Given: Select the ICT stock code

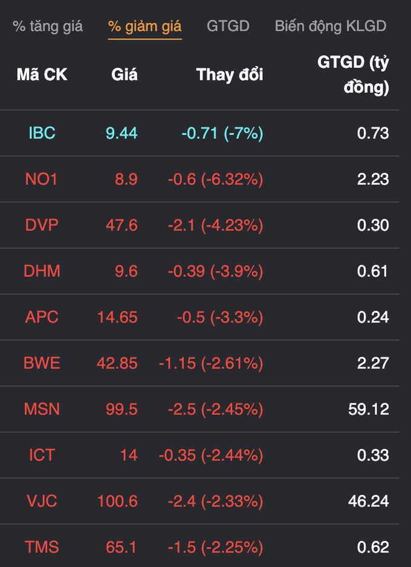Looking at the screenshot, I should (x=42, y=455).
